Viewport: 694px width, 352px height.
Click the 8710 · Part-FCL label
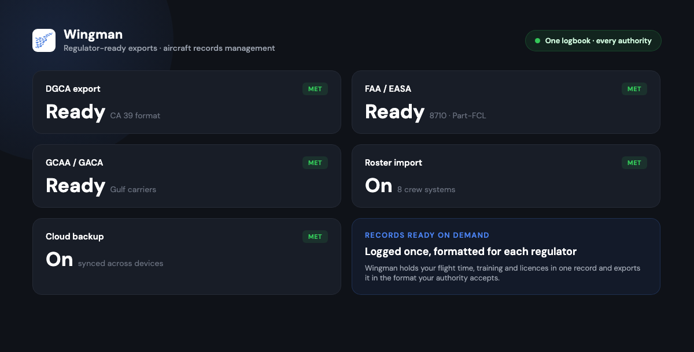coord(458,115)
